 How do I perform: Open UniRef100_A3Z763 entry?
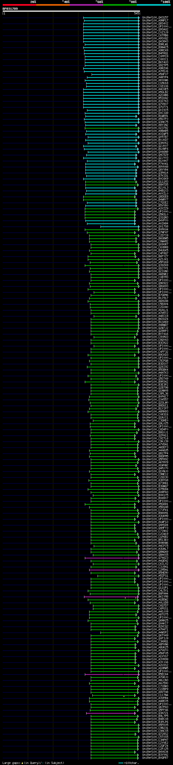point(155,101)
